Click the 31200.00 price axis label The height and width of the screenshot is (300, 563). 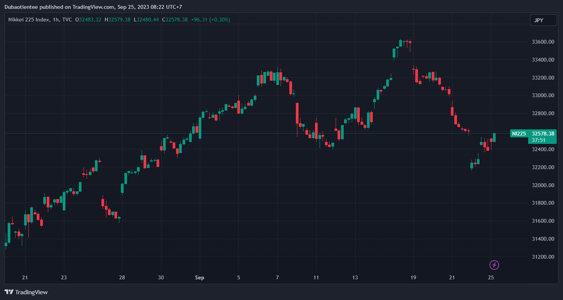click(543, 257)
